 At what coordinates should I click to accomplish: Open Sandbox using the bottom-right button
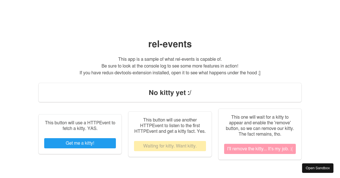318,168
